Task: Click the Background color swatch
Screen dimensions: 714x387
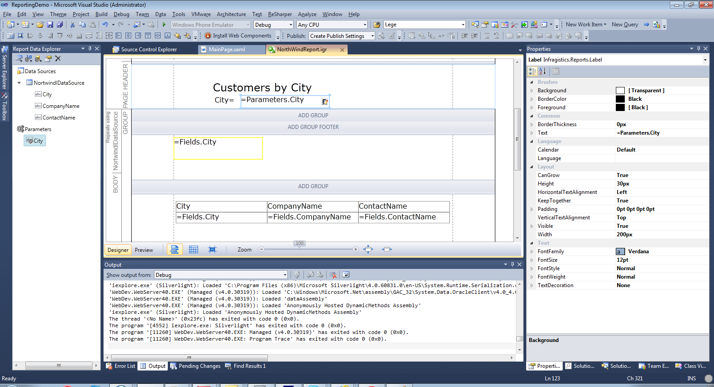Action: (x=620, y=91)
